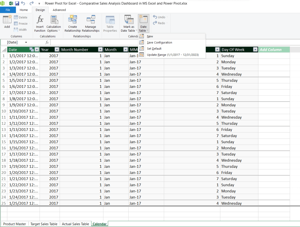Click the quick access redo arrow
The height and width of the screenshot is (227, 300).
(x=31, y=3)
